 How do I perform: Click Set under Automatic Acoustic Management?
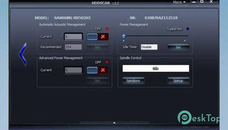pos(97,47)
